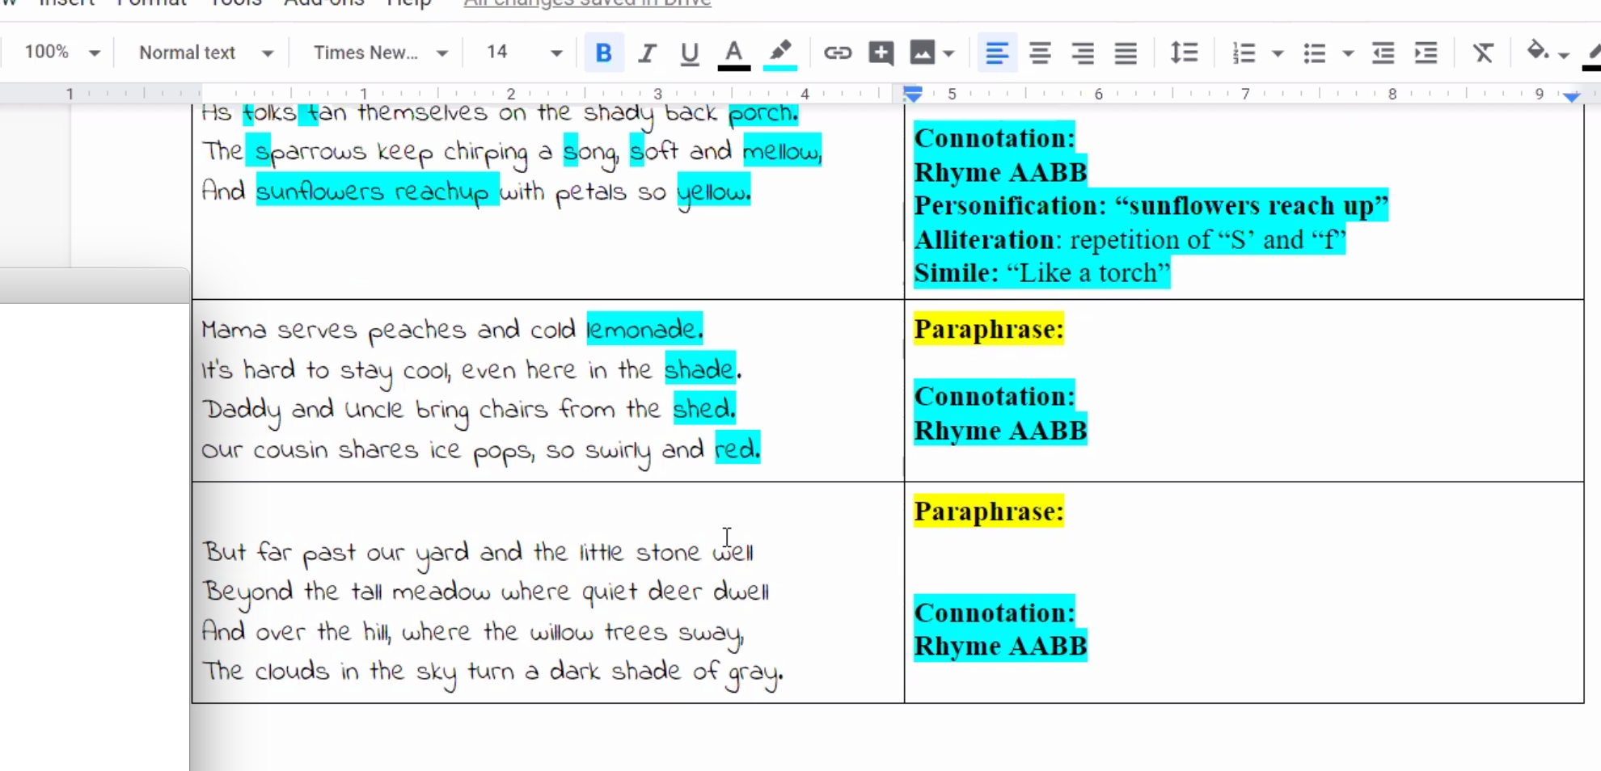Click "Rhyme AABB" beside the stone well stanza
The image size is (1601, 771).
pyautogui.click(x=1000, y=646)
